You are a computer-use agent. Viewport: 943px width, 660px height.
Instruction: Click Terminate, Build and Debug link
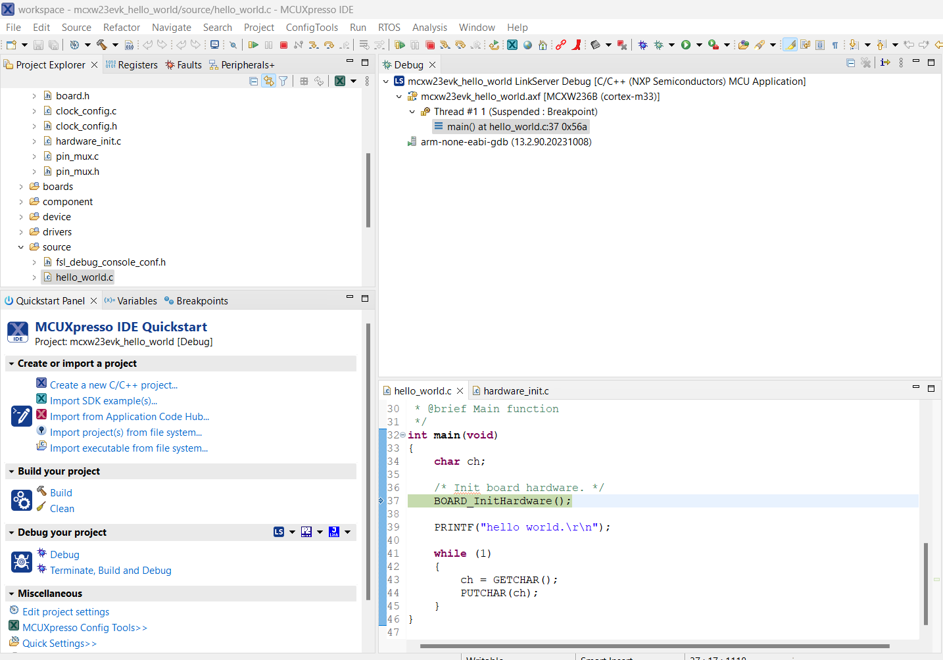pos(110,571)
